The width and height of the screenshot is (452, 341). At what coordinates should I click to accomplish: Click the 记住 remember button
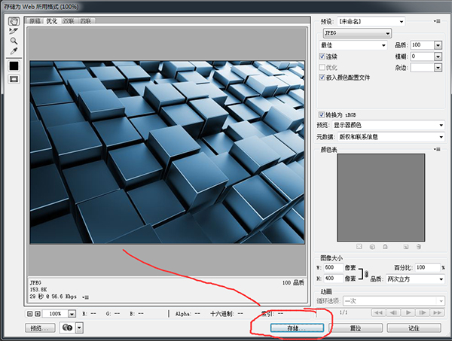pyautogui.click(x=414, y=328)
